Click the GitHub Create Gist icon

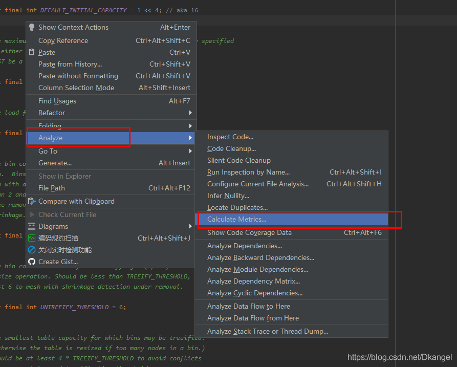(x=32, y=262)
